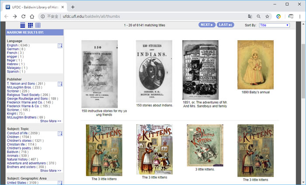Switch to table view icon

[38, 25]
